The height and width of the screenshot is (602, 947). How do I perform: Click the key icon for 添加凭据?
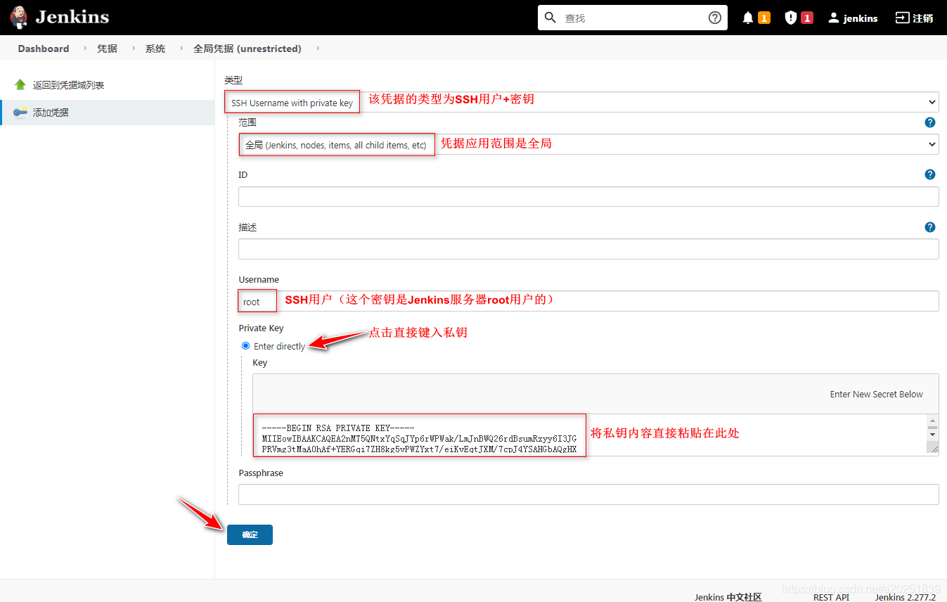(20, 112)
